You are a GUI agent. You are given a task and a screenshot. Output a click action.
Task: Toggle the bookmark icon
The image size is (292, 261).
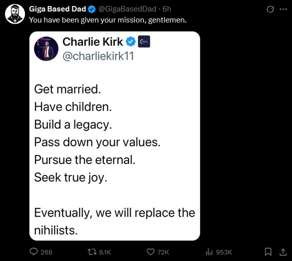coord(268,252)
